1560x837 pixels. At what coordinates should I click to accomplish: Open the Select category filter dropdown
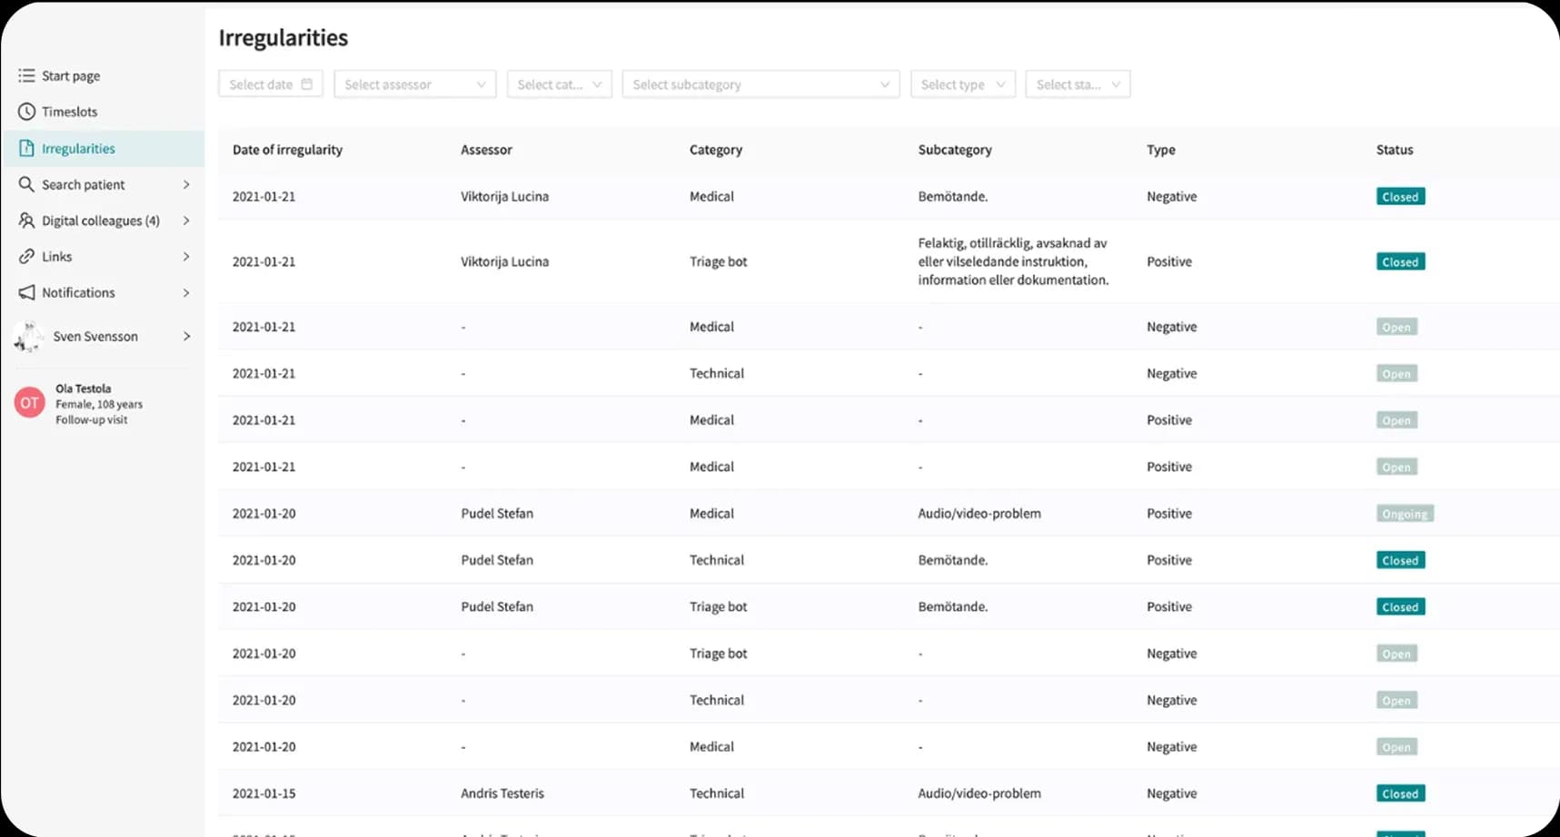point(559,84)
